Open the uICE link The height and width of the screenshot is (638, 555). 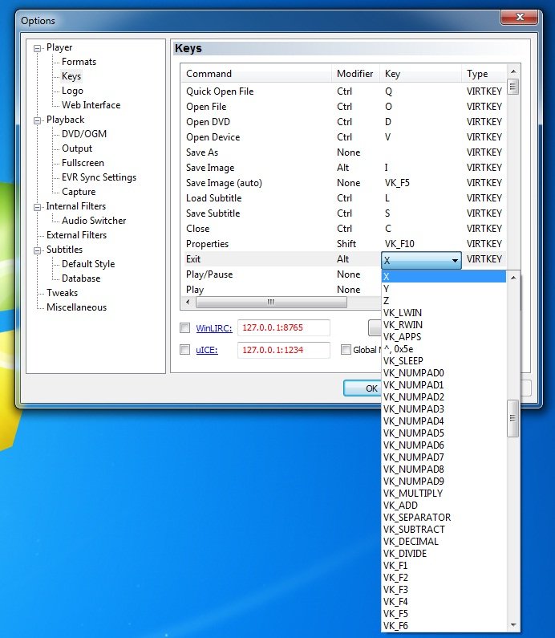click(x=207, y=350)
